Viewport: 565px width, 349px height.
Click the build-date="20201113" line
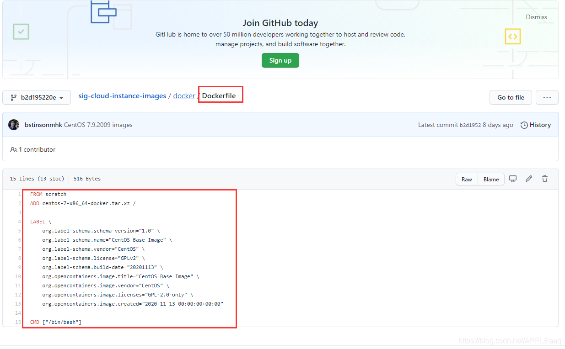tap(102, 267)
